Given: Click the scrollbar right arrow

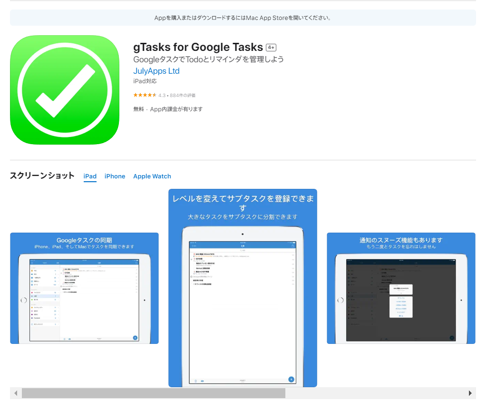Looking at the screenshot, I should [x=470, y=393].
